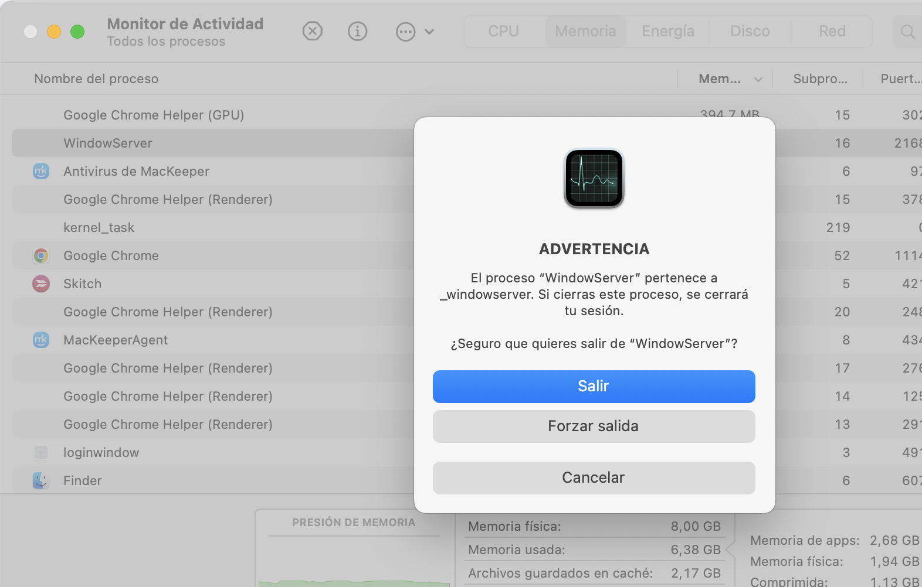Click the ADVERTENCIA dialog heading
The height and width of the screenshot is (587, 922).
pyautogui.click(x=594, y=249)
